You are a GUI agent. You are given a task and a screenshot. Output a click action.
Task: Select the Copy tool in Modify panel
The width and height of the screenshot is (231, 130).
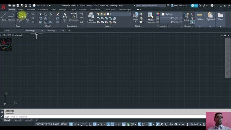point(41,18)
